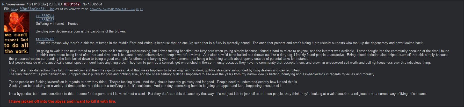Open the original filename link in the file info
This screenshot has width=464, height=107.
click(x=112, y=9)
